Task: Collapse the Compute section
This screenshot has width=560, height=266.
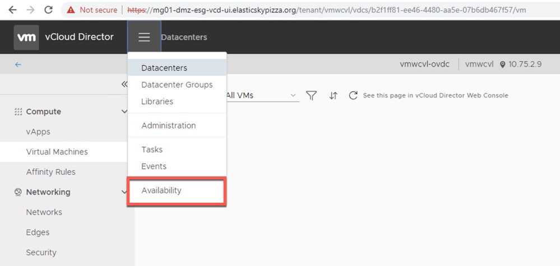Action: (x=124, y=111)
